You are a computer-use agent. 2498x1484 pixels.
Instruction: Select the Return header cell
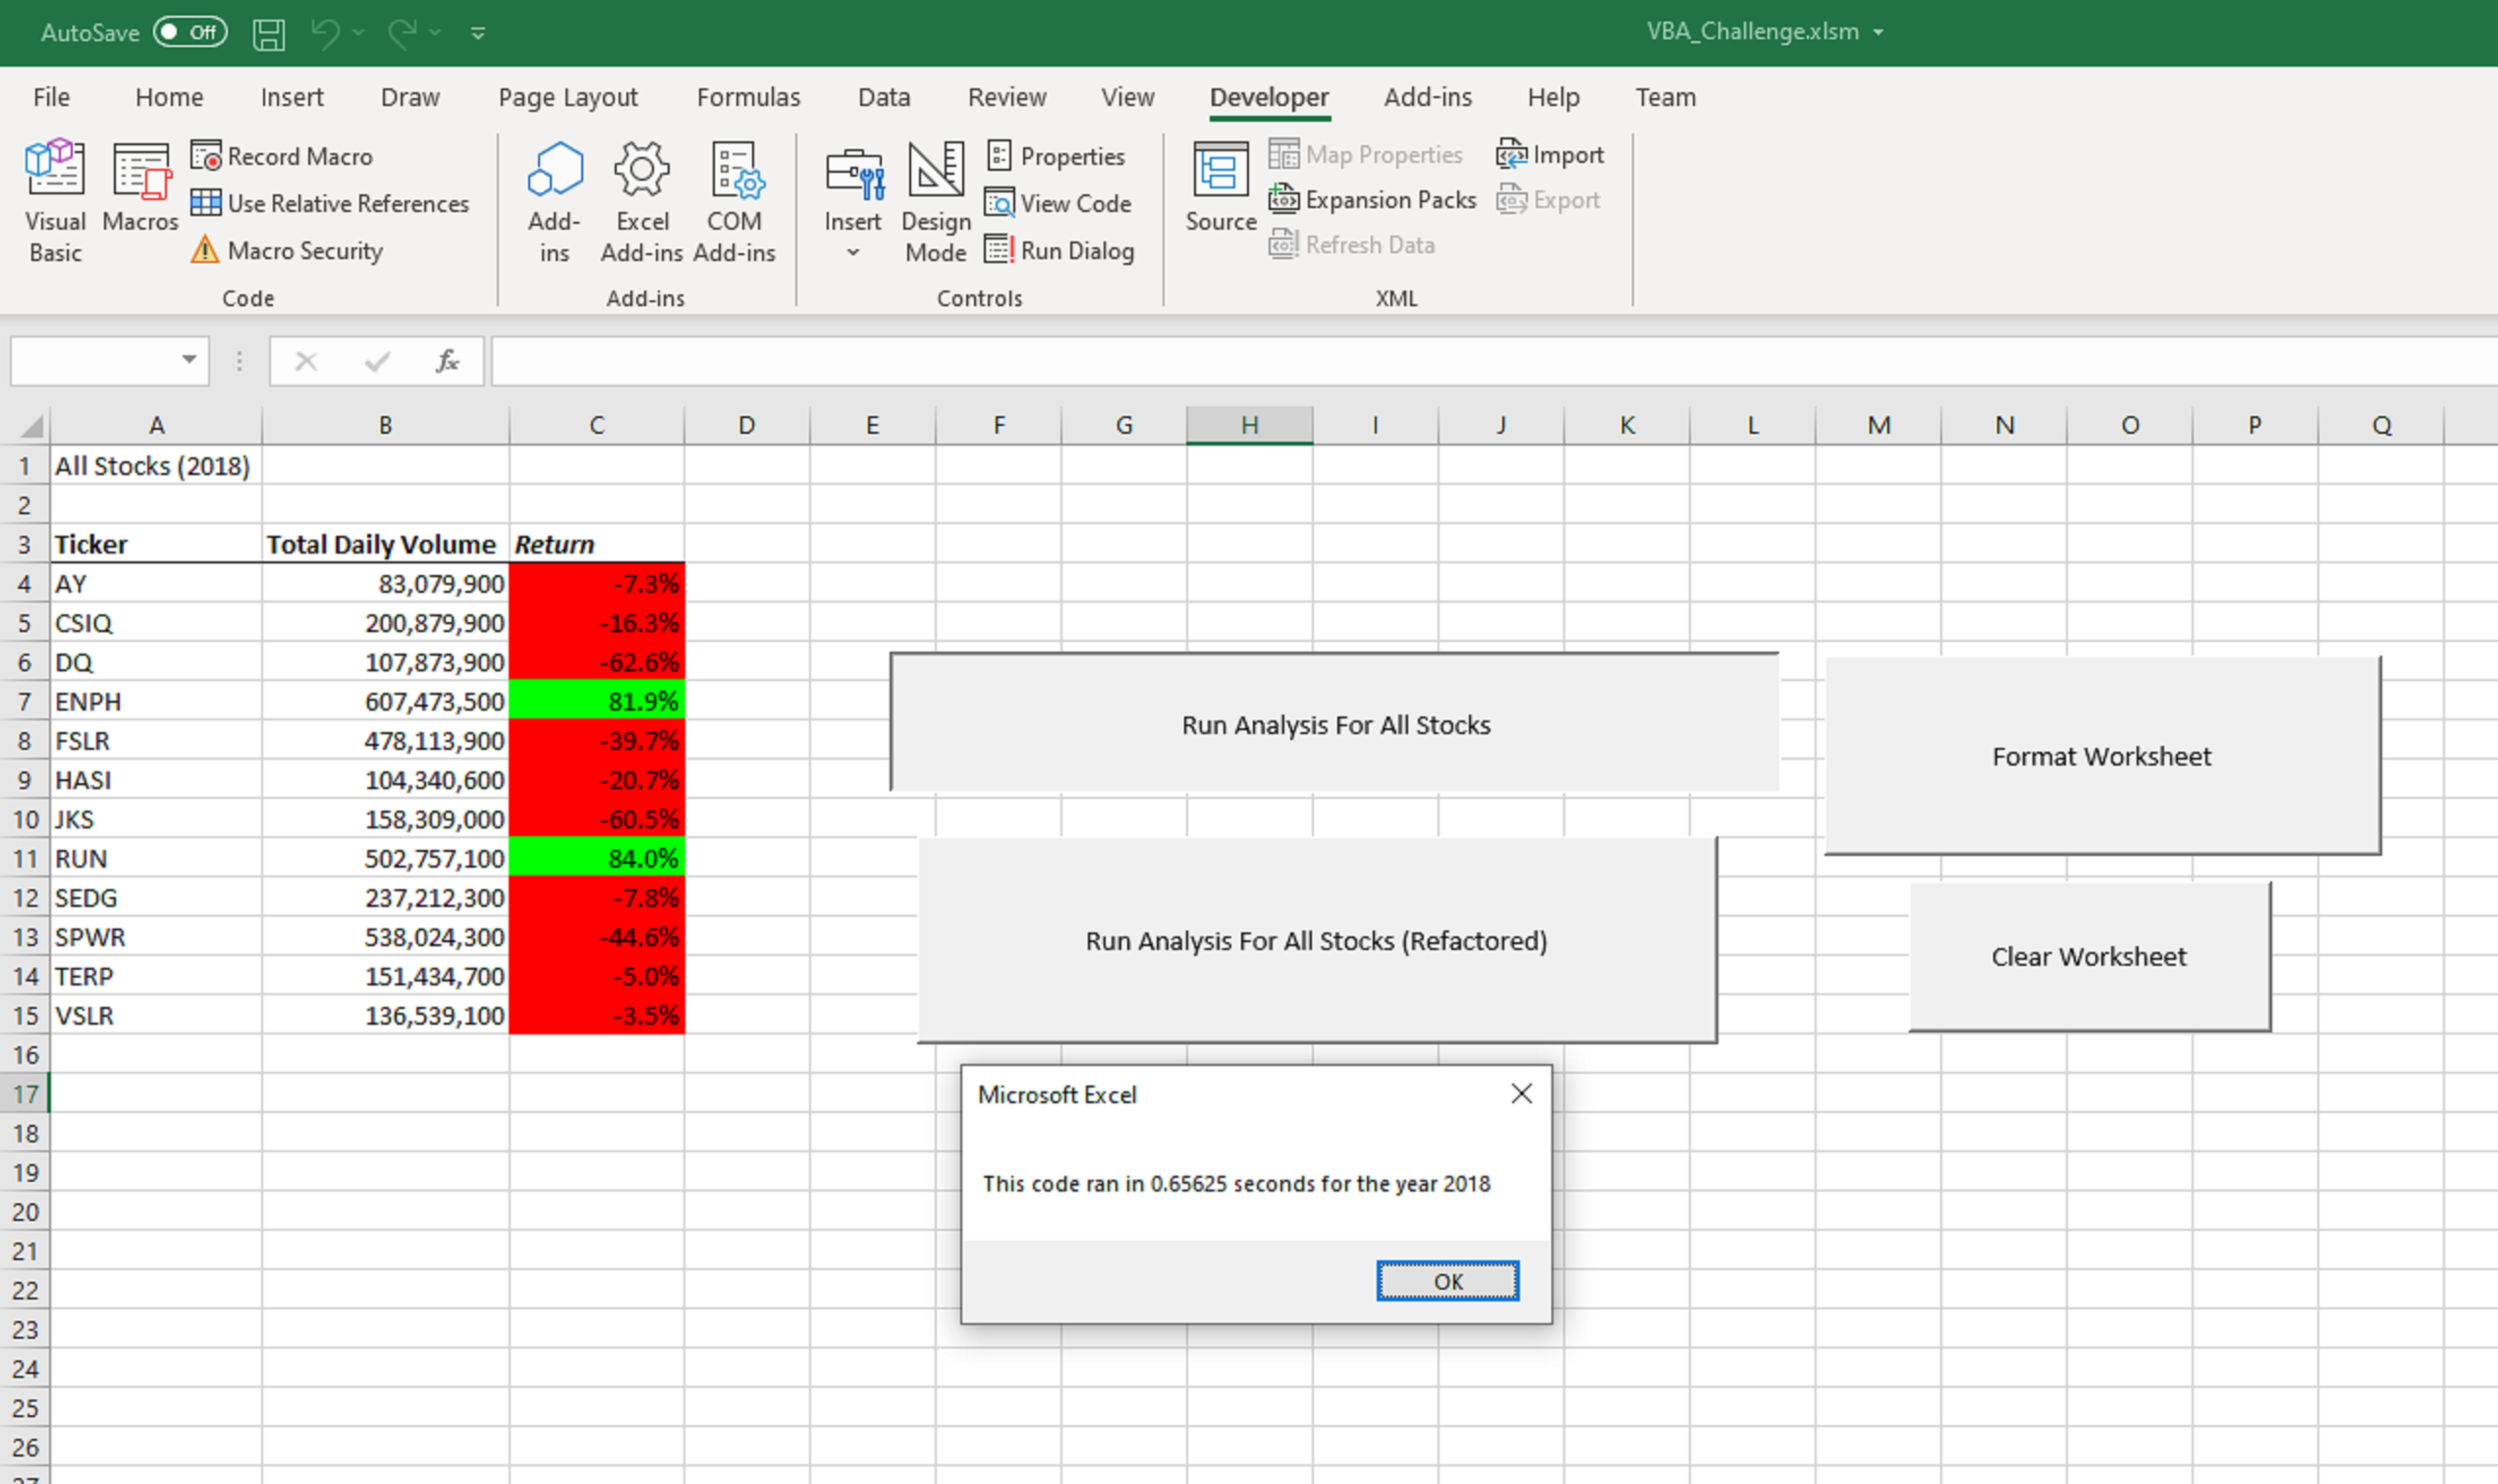click(x=596, y=544)
